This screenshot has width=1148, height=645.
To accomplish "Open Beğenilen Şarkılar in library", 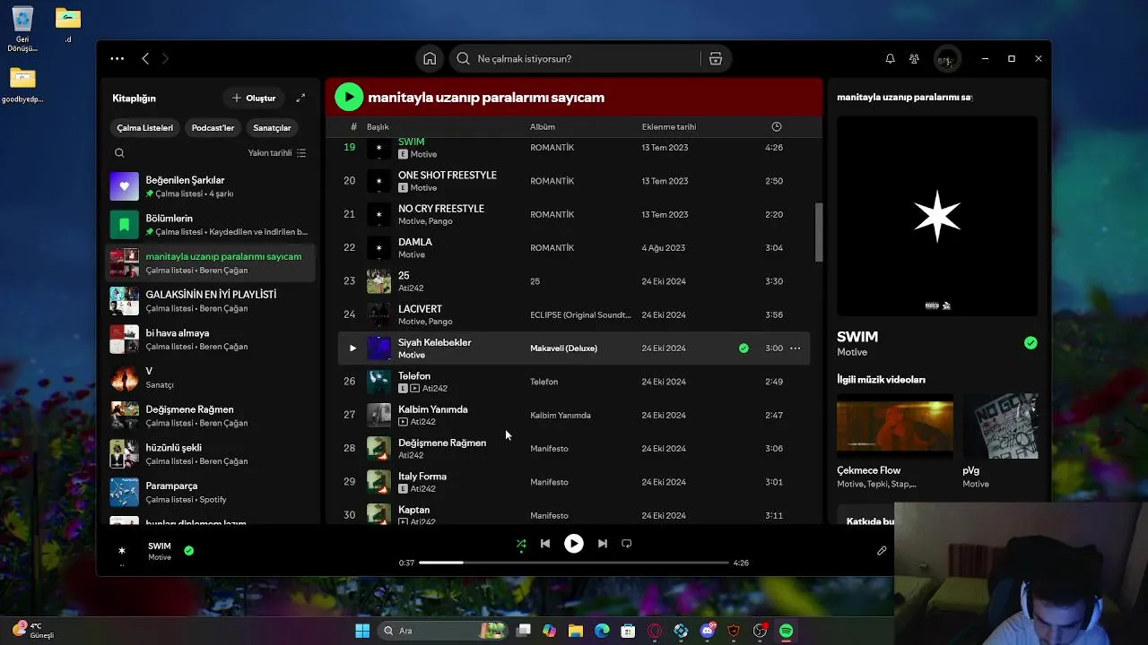I will tap(210, 186).
